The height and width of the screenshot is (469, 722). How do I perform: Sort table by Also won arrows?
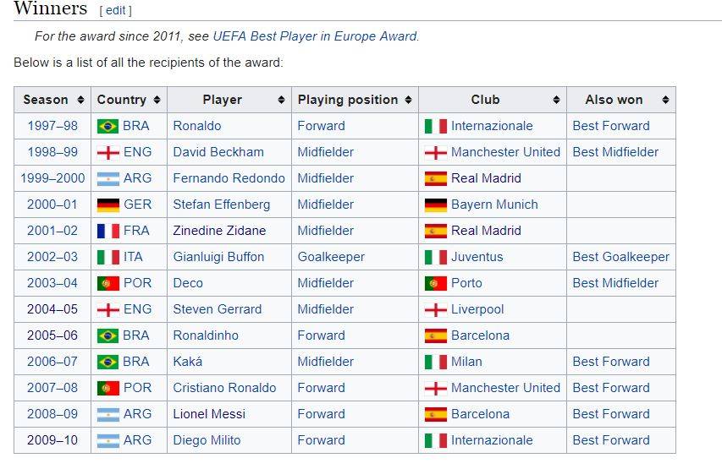point(665,100)
